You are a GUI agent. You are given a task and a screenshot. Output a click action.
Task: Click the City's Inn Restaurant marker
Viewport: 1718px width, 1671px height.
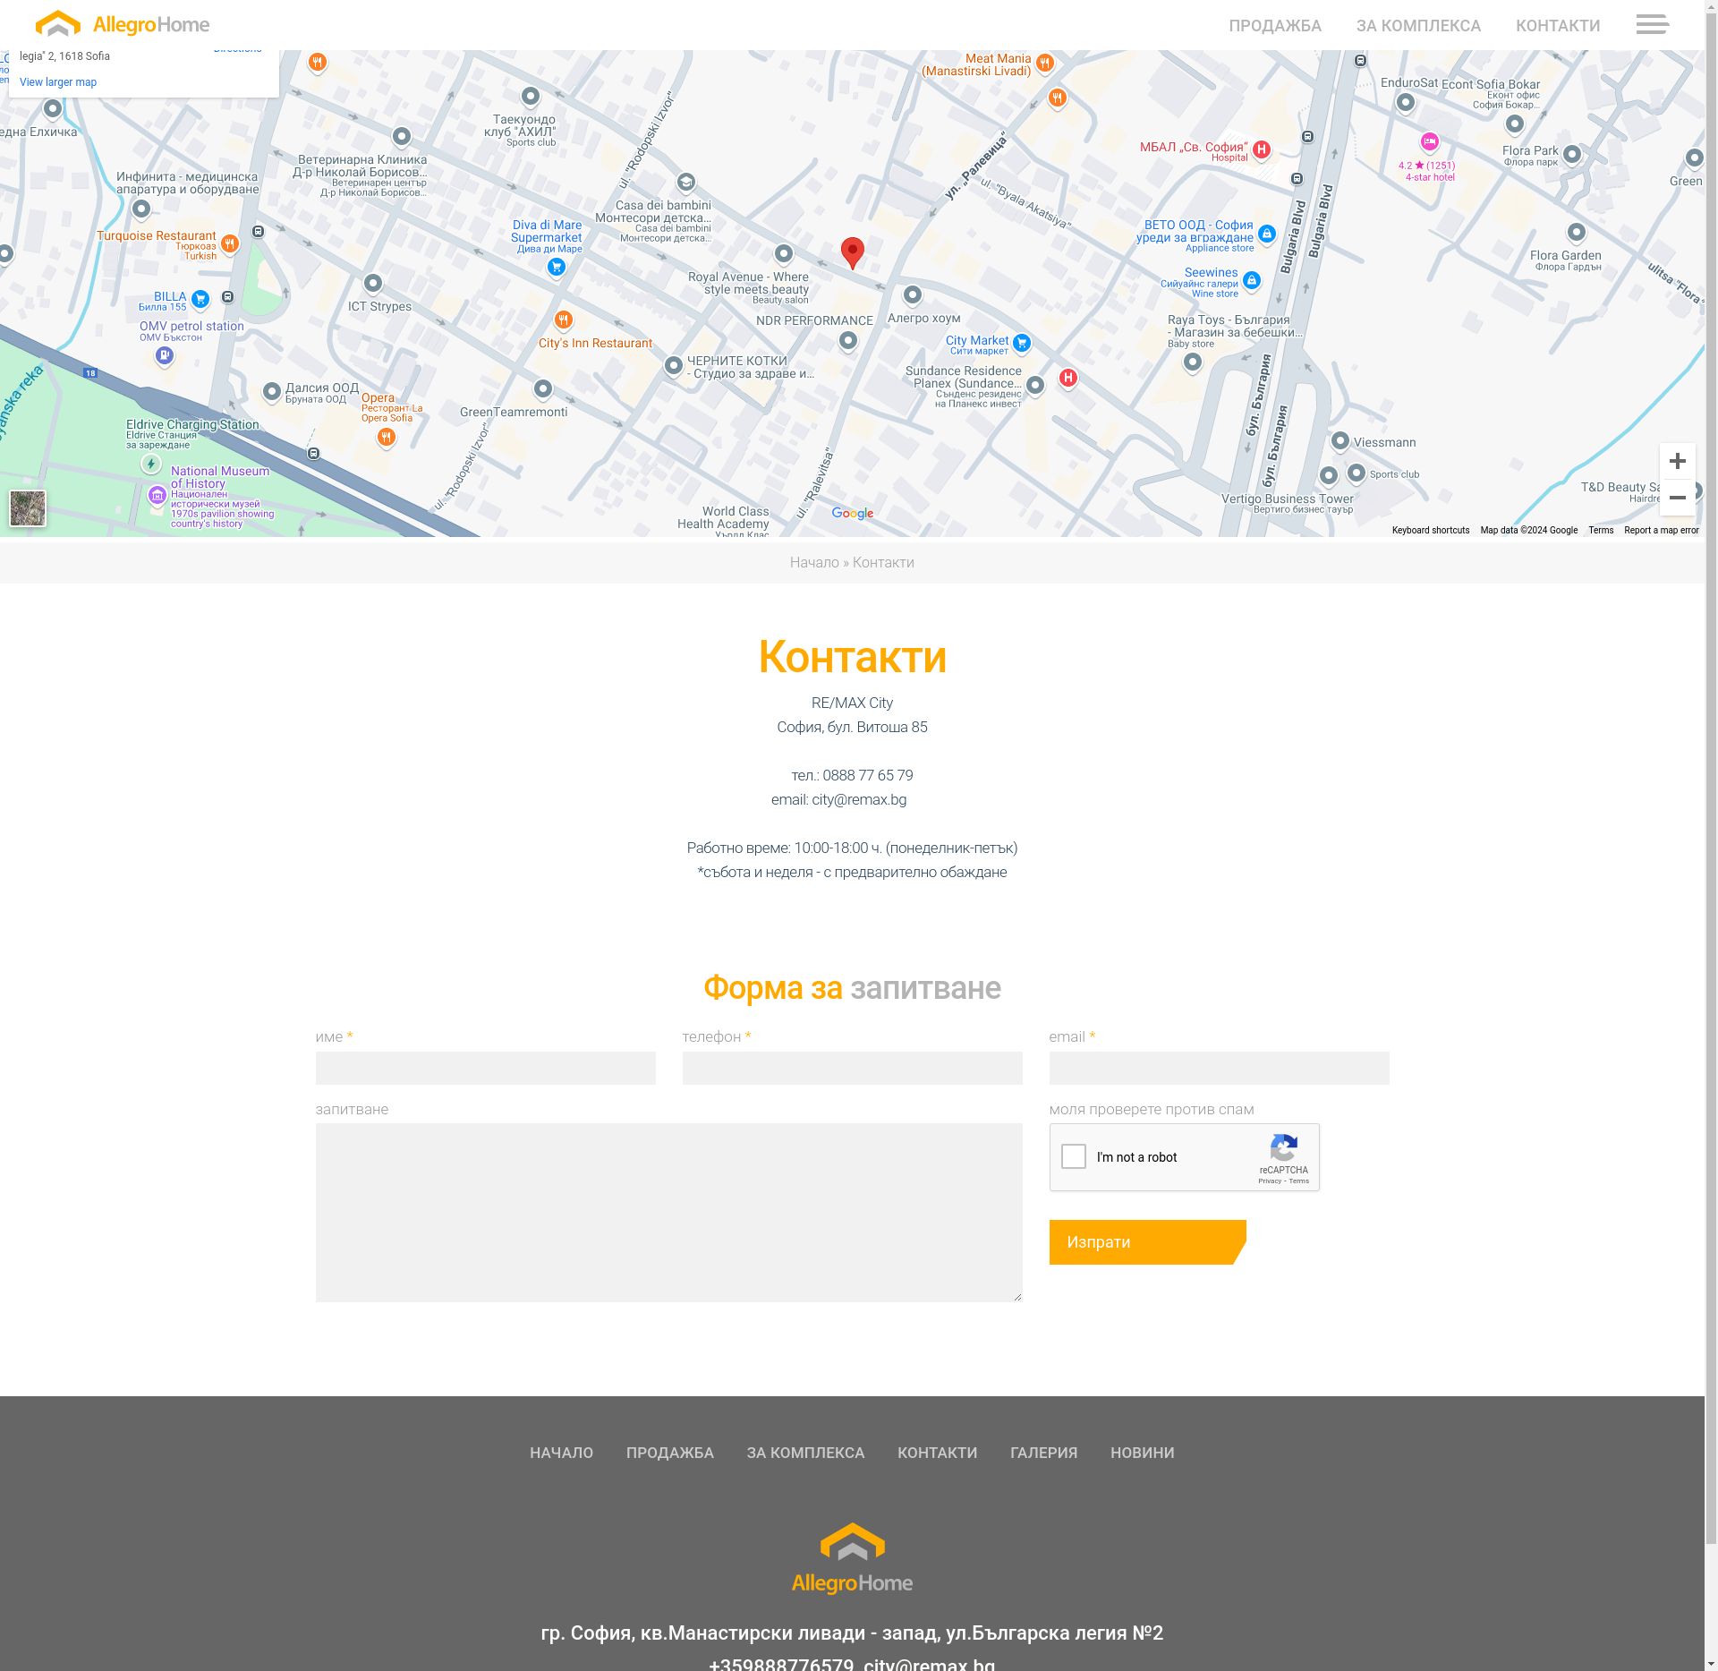tap(563, 320)
